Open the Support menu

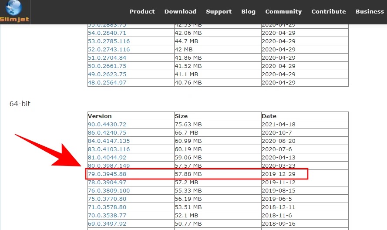(219, 12)
